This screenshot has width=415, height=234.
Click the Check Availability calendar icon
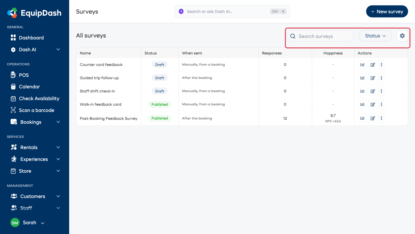pos(13,98)
